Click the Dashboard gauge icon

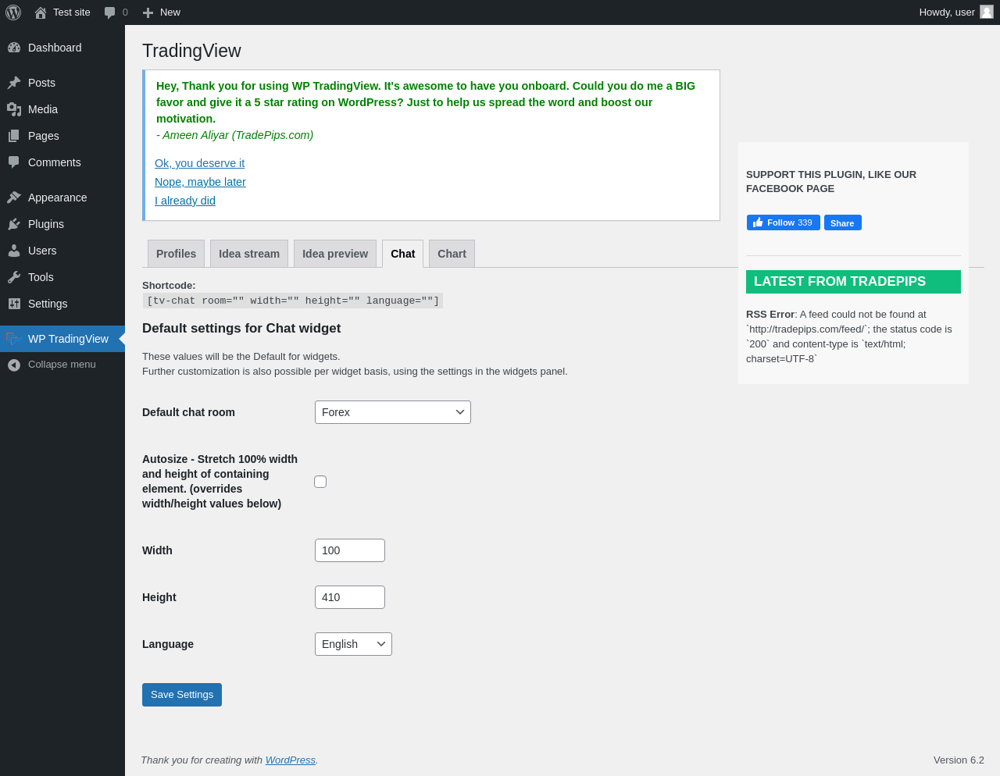pos(14,48)
